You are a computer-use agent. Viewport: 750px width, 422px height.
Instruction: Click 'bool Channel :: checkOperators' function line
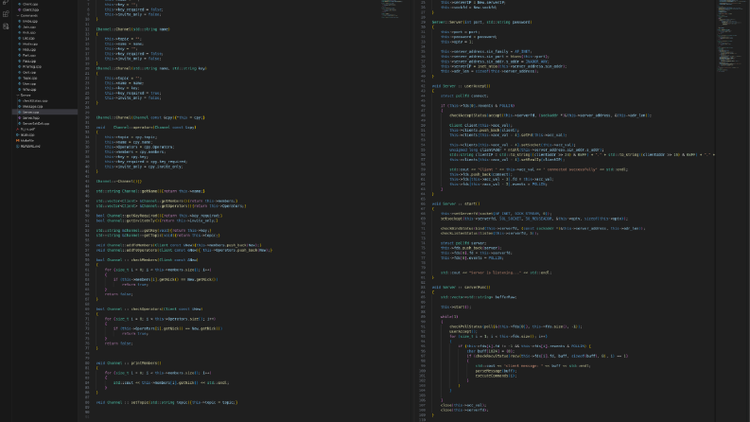tap(149, 309)
